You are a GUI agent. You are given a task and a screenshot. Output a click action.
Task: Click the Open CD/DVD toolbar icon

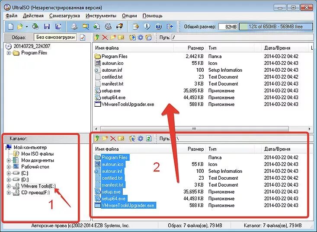coord(35,26)
